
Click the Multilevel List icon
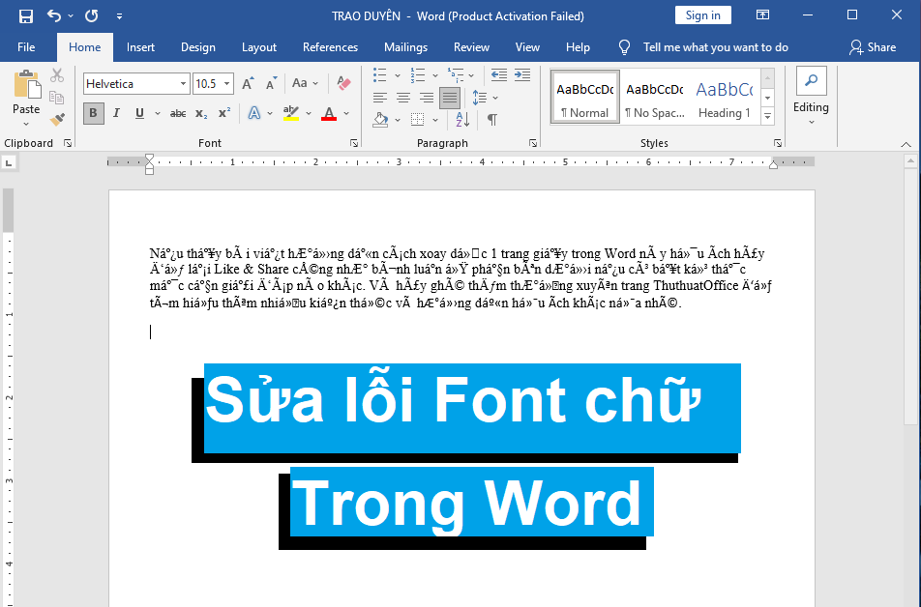pos(456,74)
